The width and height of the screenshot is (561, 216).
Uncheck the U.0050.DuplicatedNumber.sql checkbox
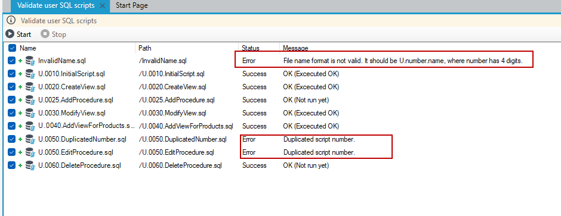[11, 139]
